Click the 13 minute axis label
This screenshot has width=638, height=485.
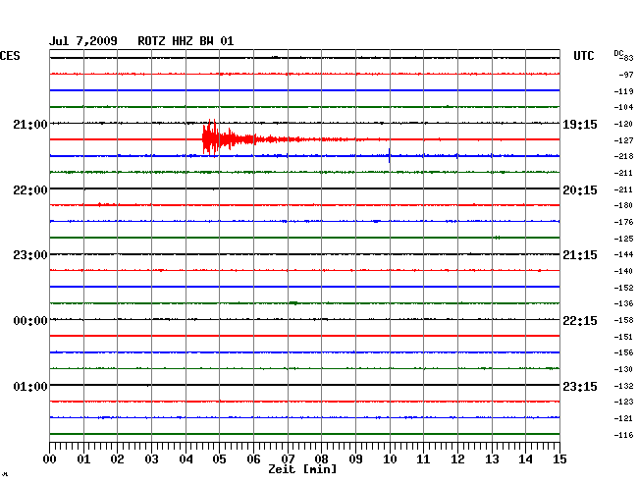pos(492,459)
